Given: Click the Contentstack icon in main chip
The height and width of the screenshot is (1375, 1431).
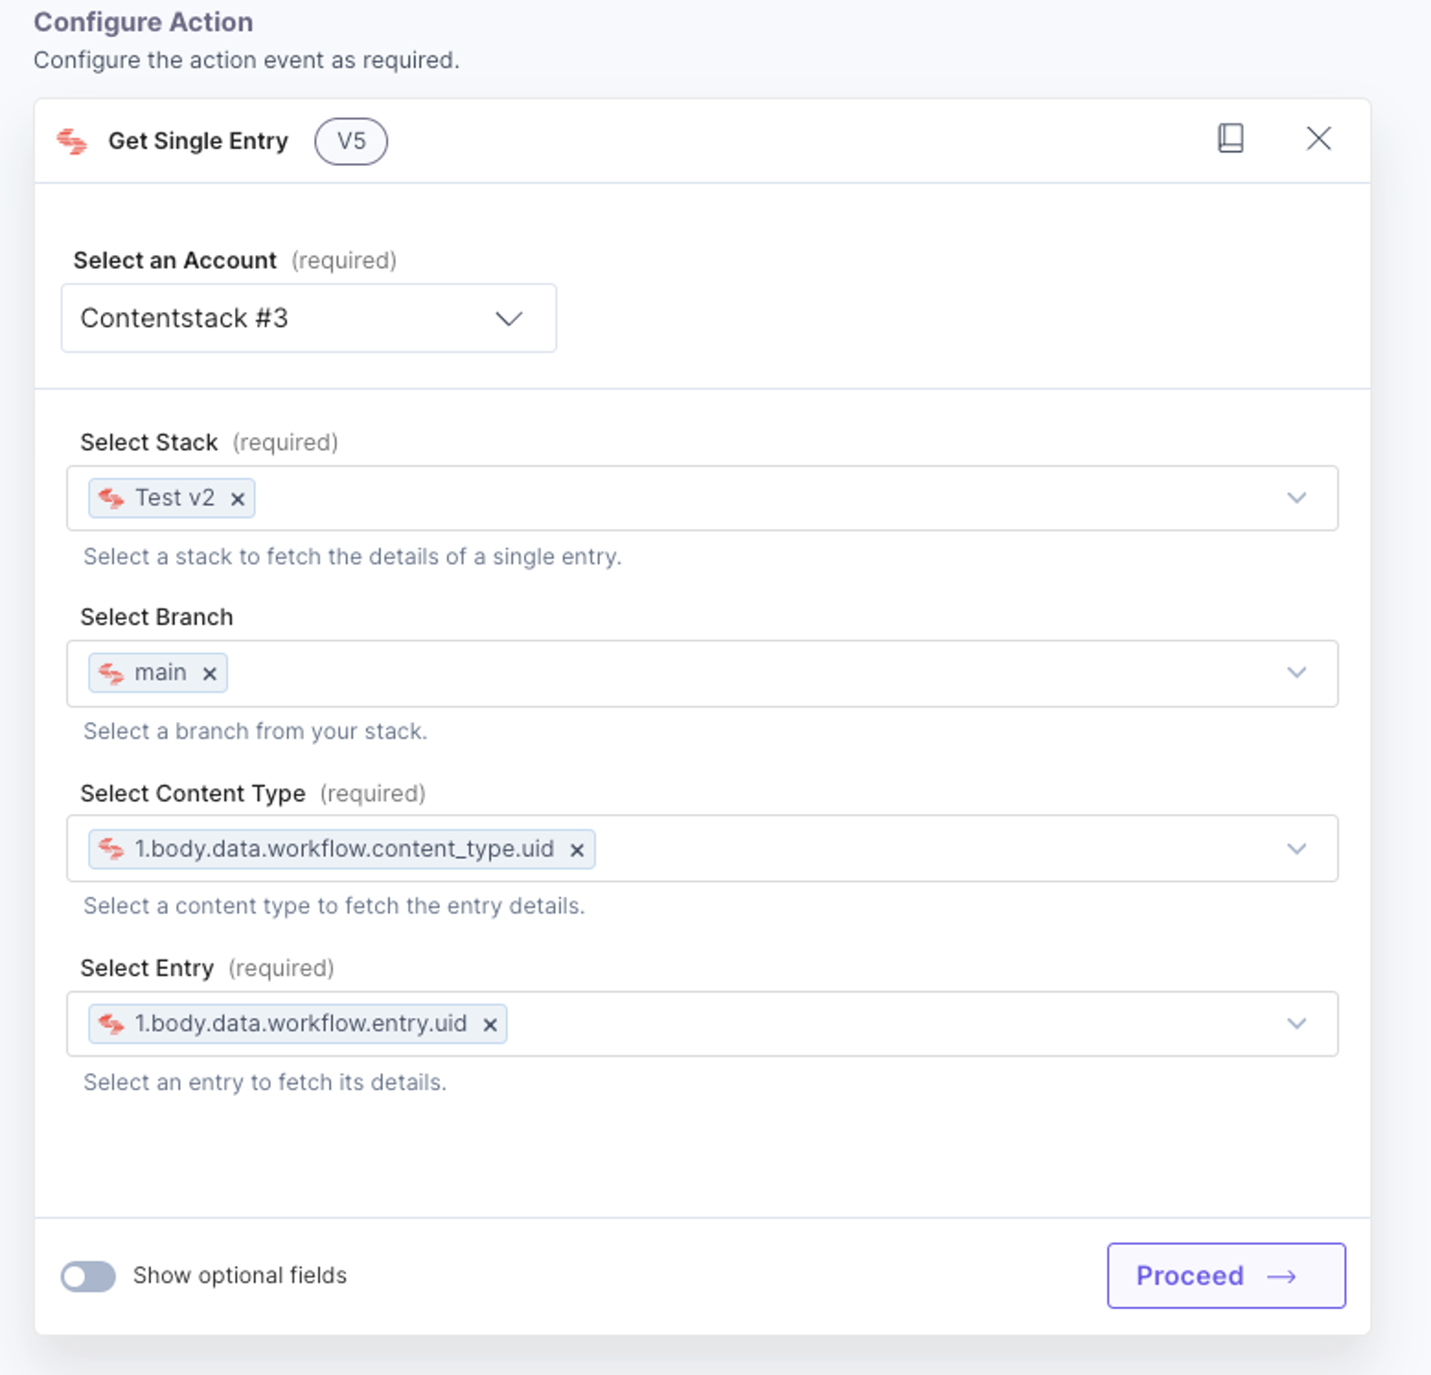Looking at the screenshot, I should (111, 673).
